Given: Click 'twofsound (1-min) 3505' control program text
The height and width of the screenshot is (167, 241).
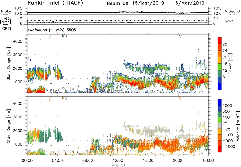Looking at the screenshot, I should [52, 30].
